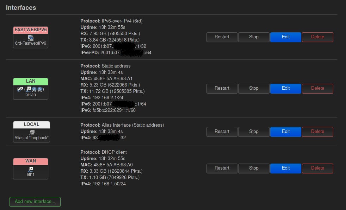Edit the FASTWEBIPV6 interface
The width and height of the screenshot is (346, 210).
285,37
